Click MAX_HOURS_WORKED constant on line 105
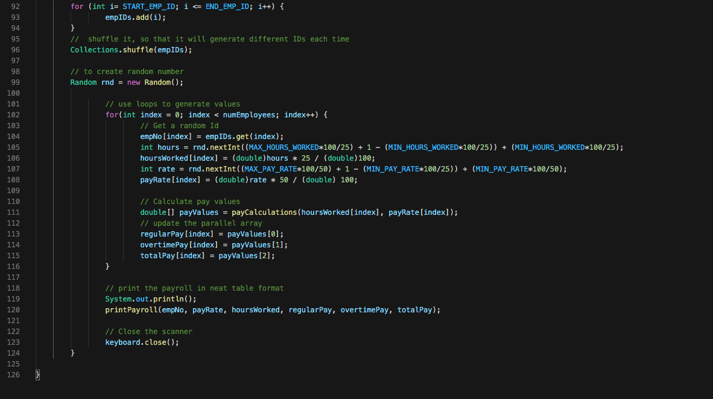 [284, 147]
